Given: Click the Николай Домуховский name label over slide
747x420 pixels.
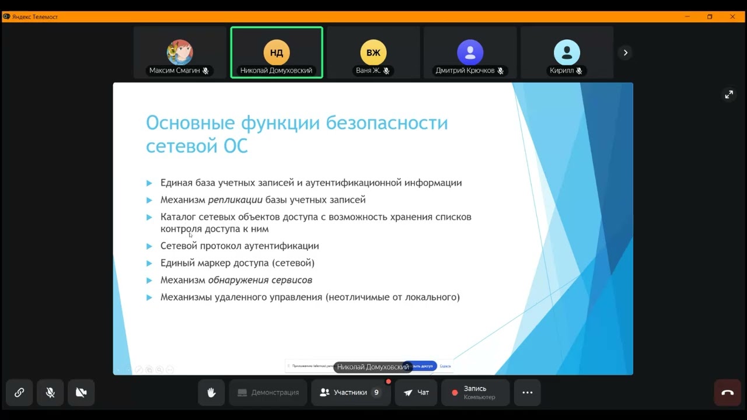Looking at the screenshot, I should 373,367.
